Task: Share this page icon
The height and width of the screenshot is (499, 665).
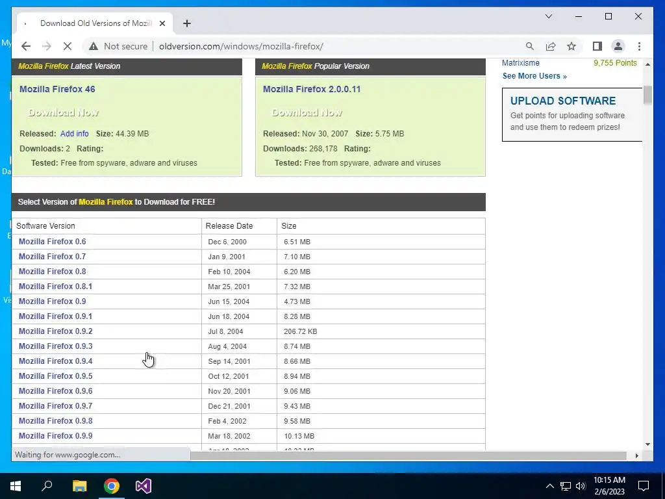Action: pos(551,46)
